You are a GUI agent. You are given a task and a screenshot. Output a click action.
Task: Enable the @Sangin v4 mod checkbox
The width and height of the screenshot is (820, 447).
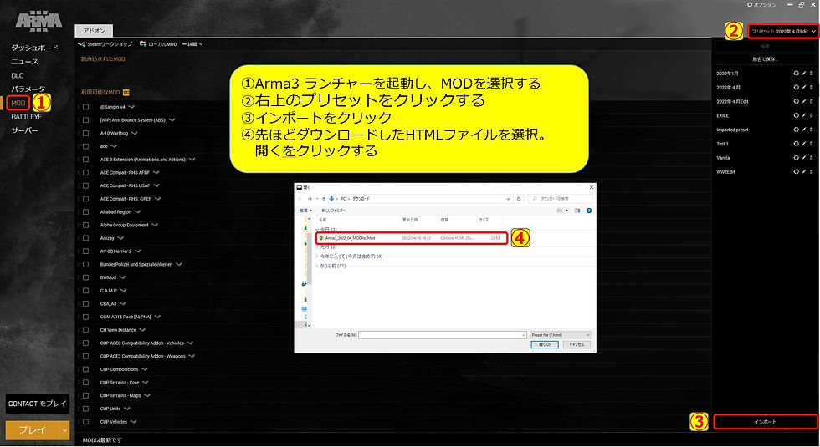click(x=85, y=107)
